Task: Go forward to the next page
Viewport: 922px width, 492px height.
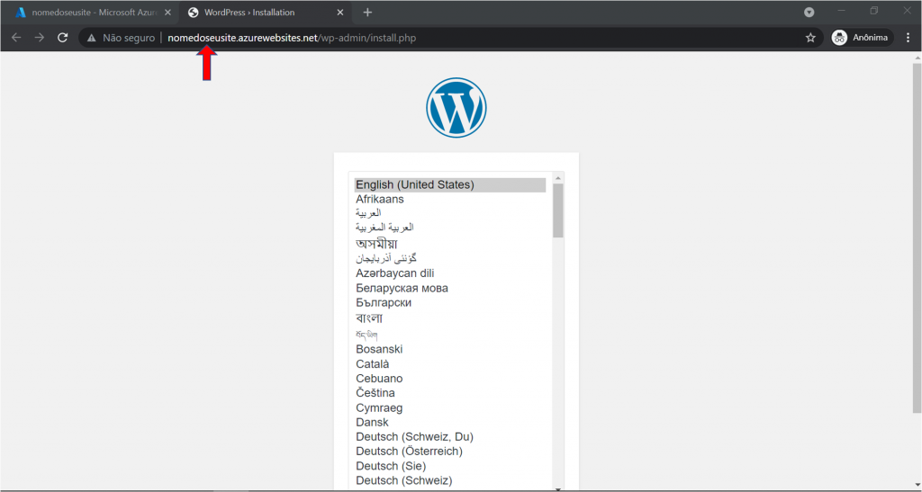Action: (40, 38)
